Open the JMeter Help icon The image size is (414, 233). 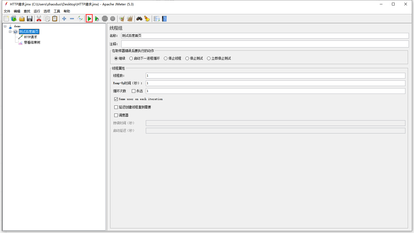164,18
